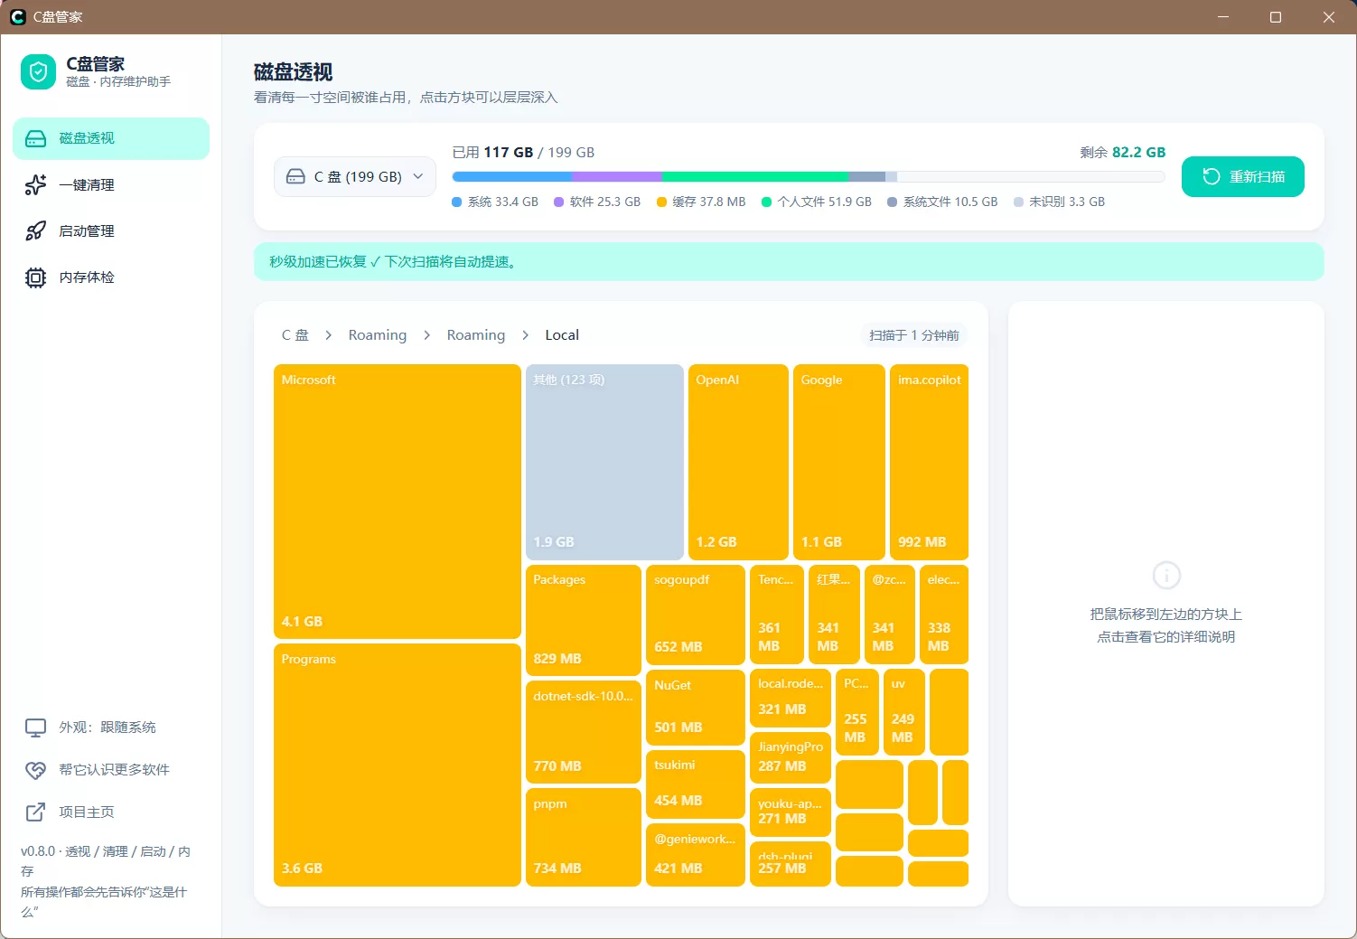This screenshot has width=1357, height=939.
Task: Switch to 一键清理 page
Action: tap(111, 184)
